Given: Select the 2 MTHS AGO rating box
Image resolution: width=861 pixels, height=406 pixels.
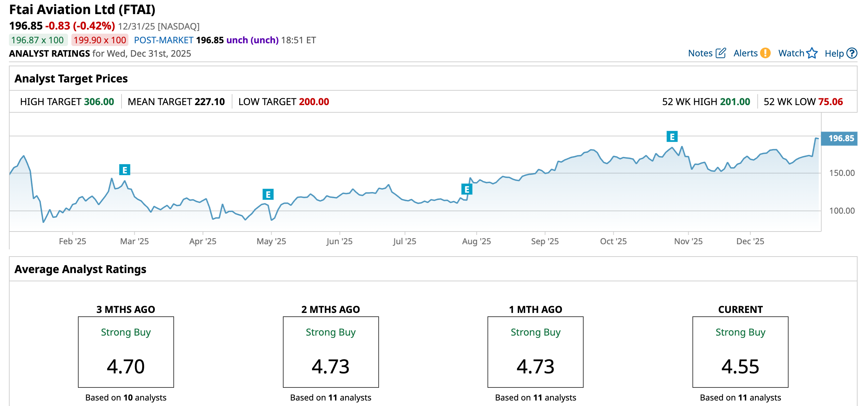Looking at the screenshot, I should (x=331, y=352).
